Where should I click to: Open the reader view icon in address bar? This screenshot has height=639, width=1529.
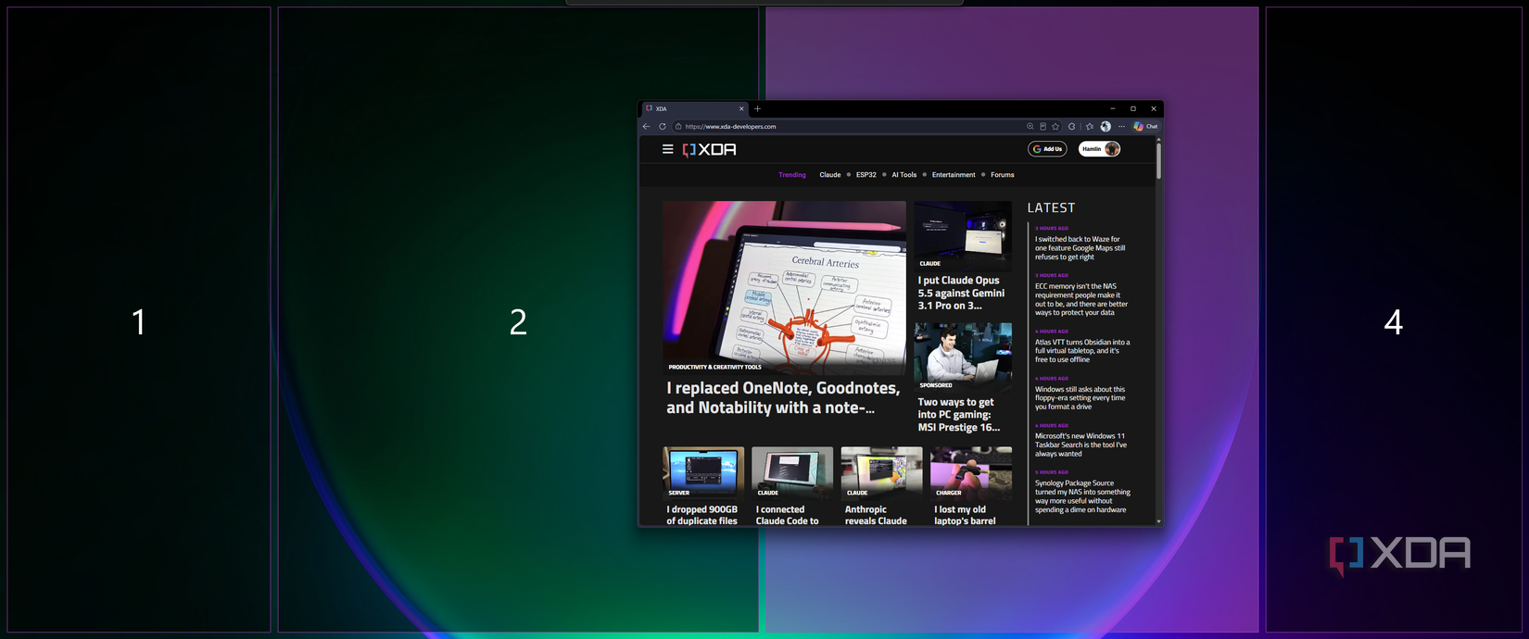tap(1042, 127)
